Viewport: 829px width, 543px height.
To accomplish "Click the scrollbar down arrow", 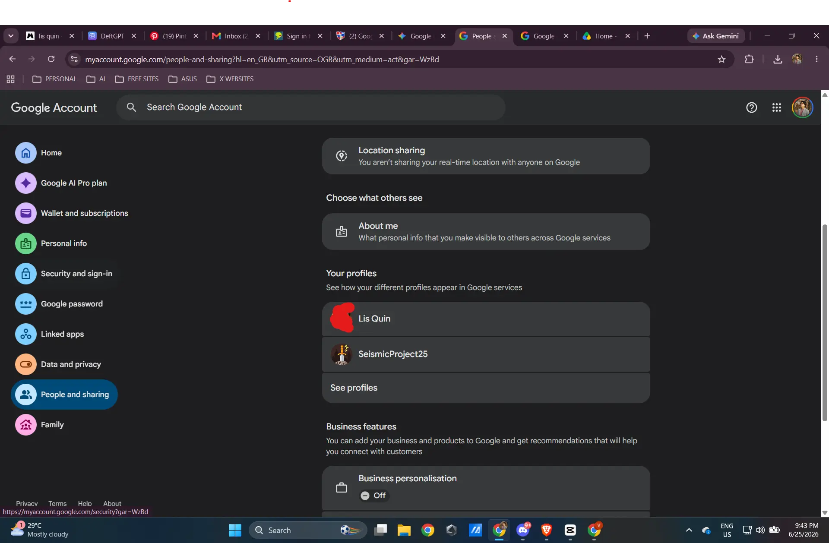I will tap(825, 513).
